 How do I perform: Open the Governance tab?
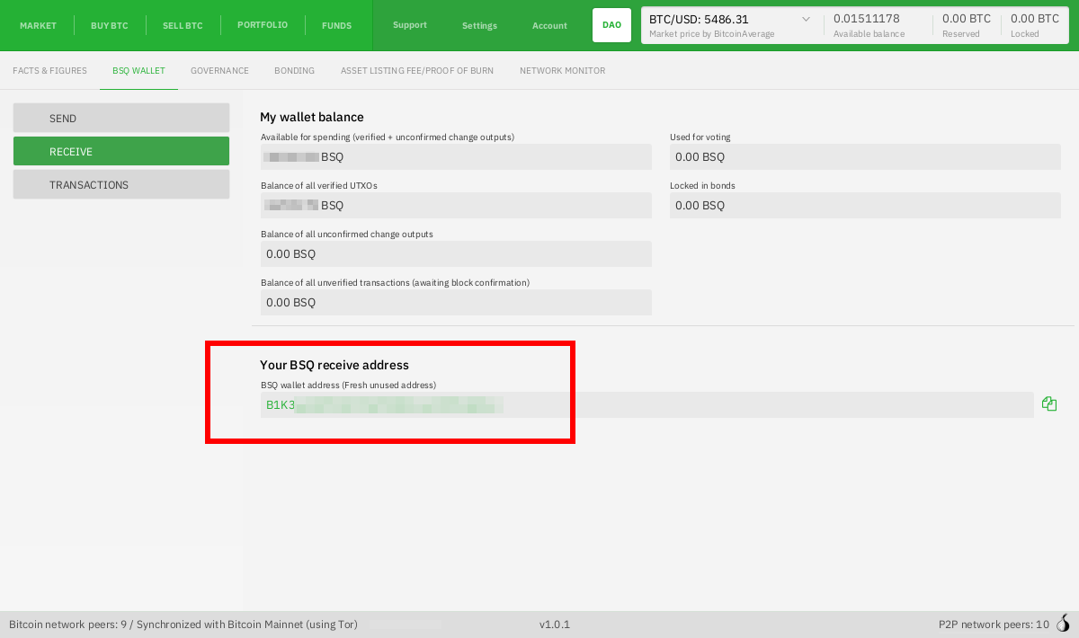pos(219,71)
